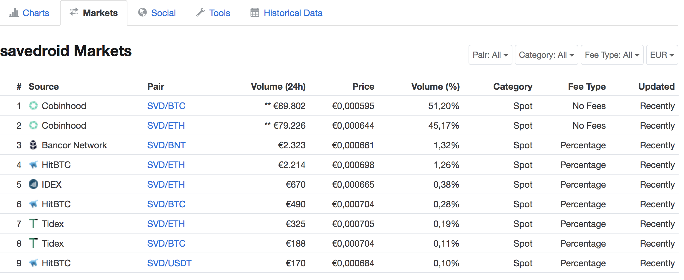The width and height of the screenshot is (684, 280).
Task: Open the Pair: All dropdown
Action: (490, 55)
